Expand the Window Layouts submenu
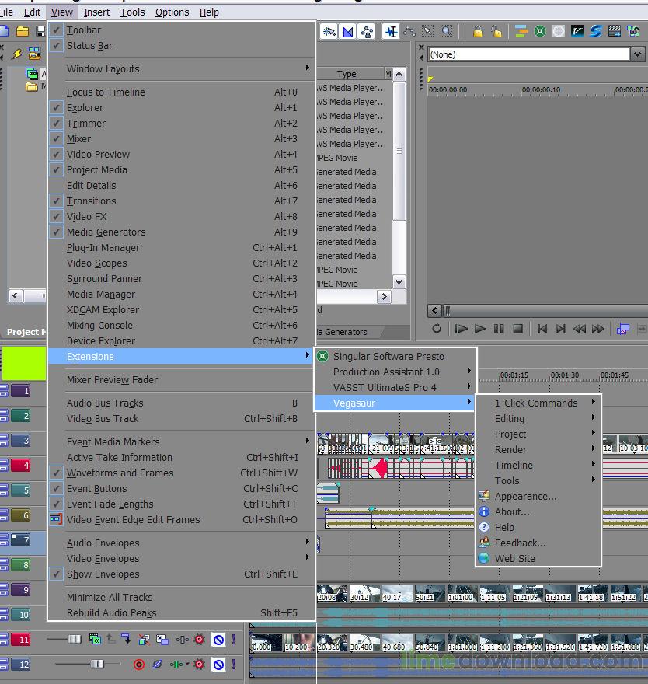The height and width of the screenshot is (684, 648). [103, 68]
